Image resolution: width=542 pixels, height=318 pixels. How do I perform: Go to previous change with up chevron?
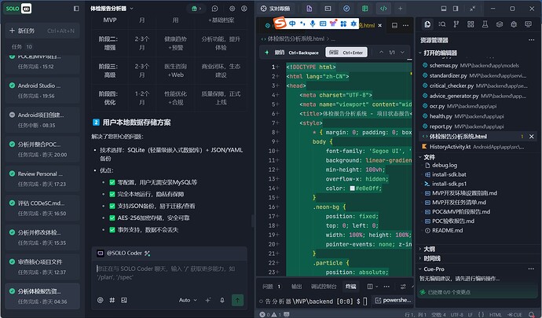381,53
